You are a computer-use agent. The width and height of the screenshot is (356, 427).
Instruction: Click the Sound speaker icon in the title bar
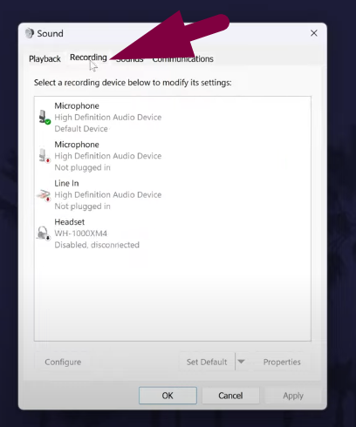tap(30, 33)
